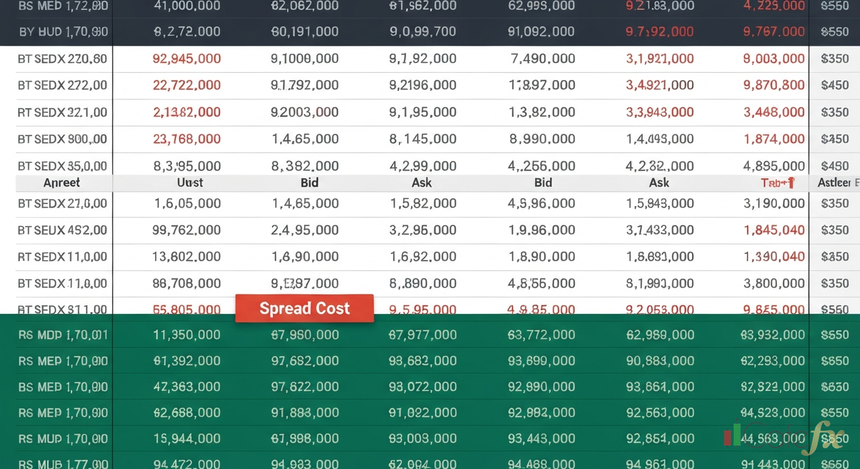Open the first Bid column dropdown
Viewport: 860px width, 469px height.
310,183
